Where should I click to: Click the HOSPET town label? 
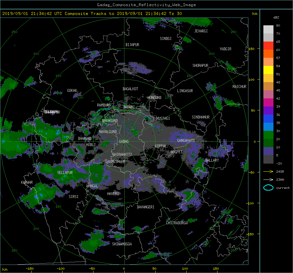176,152
